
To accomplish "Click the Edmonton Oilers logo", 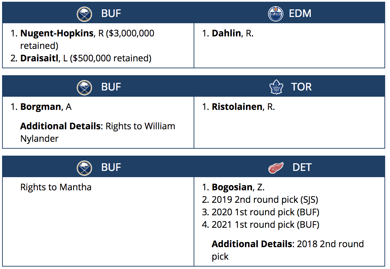I will [x=275, y=14].
